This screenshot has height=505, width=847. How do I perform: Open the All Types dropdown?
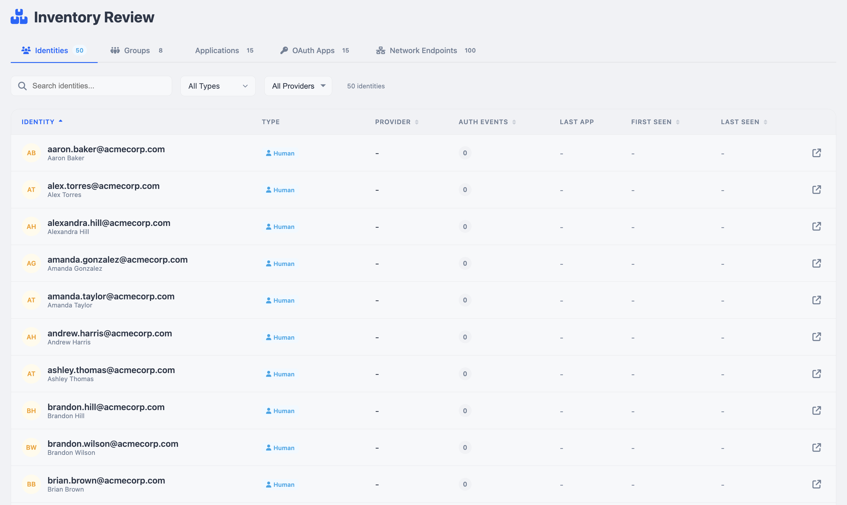(218, 86)
